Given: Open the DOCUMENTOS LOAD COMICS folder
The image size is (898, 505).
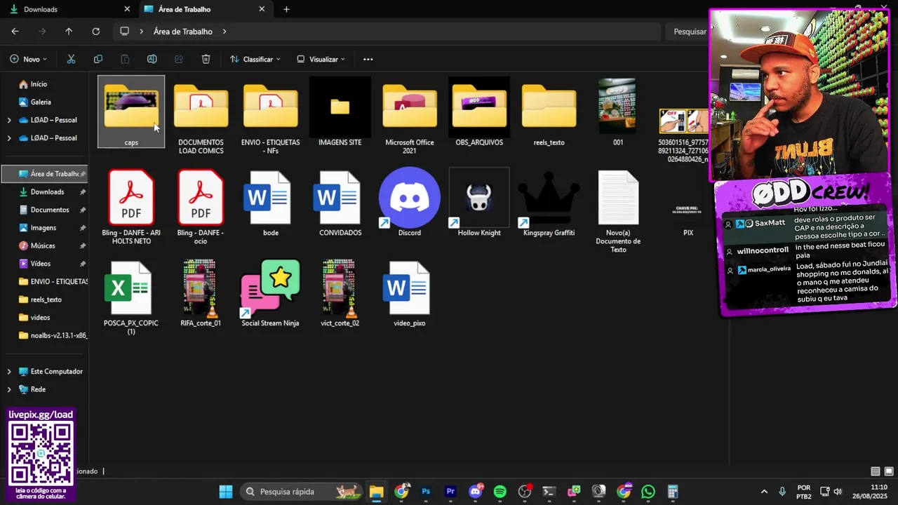Looking at the screenshot, I should pyautogui.click(x=201, y=116).
